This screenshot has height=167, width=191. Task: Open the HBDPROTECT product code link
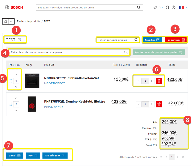click(54, 83)
